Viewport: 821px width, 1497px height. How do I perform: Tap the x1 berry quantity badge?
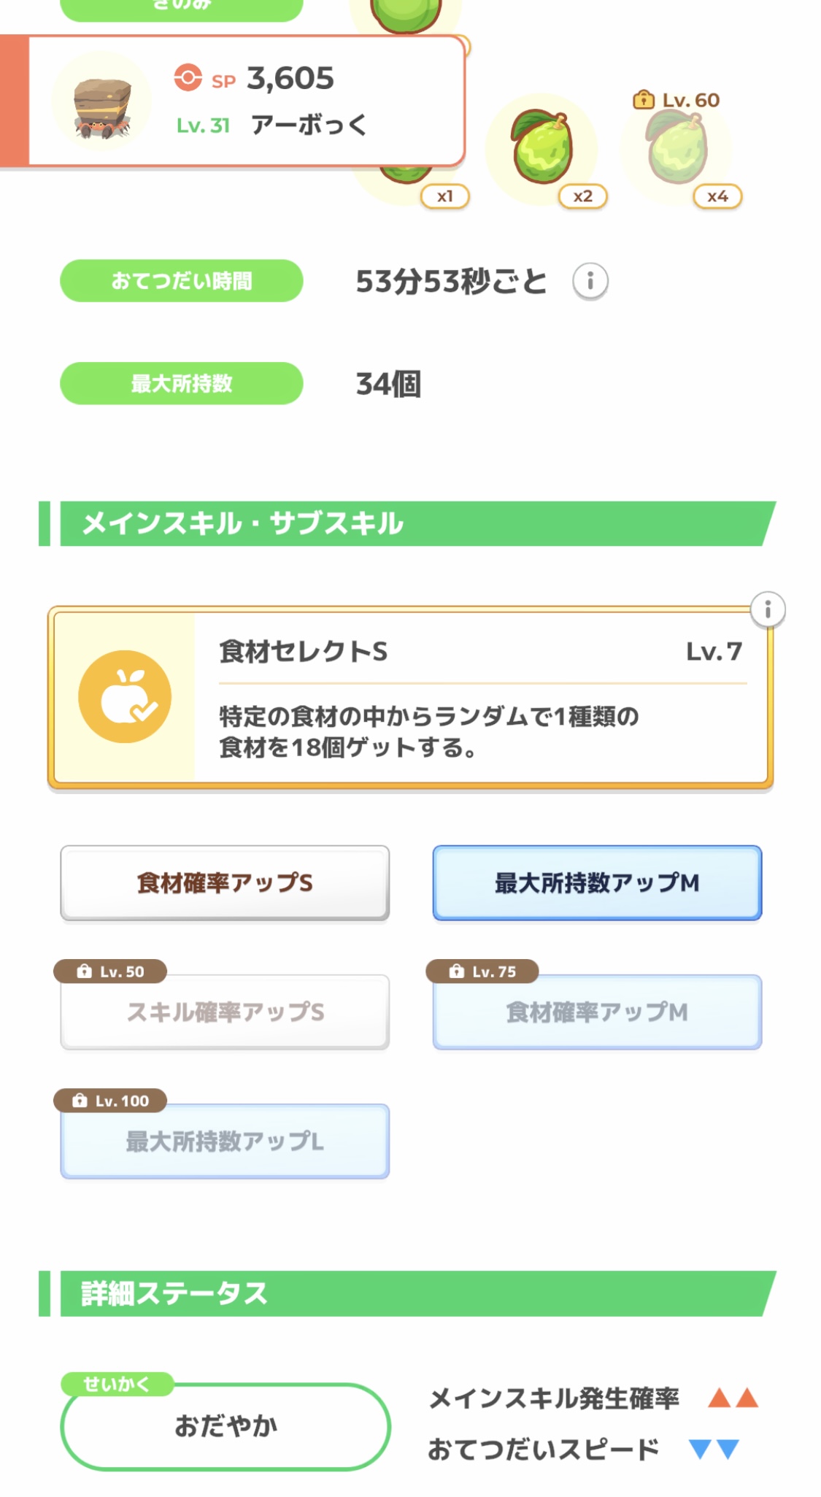coord(444,196)
